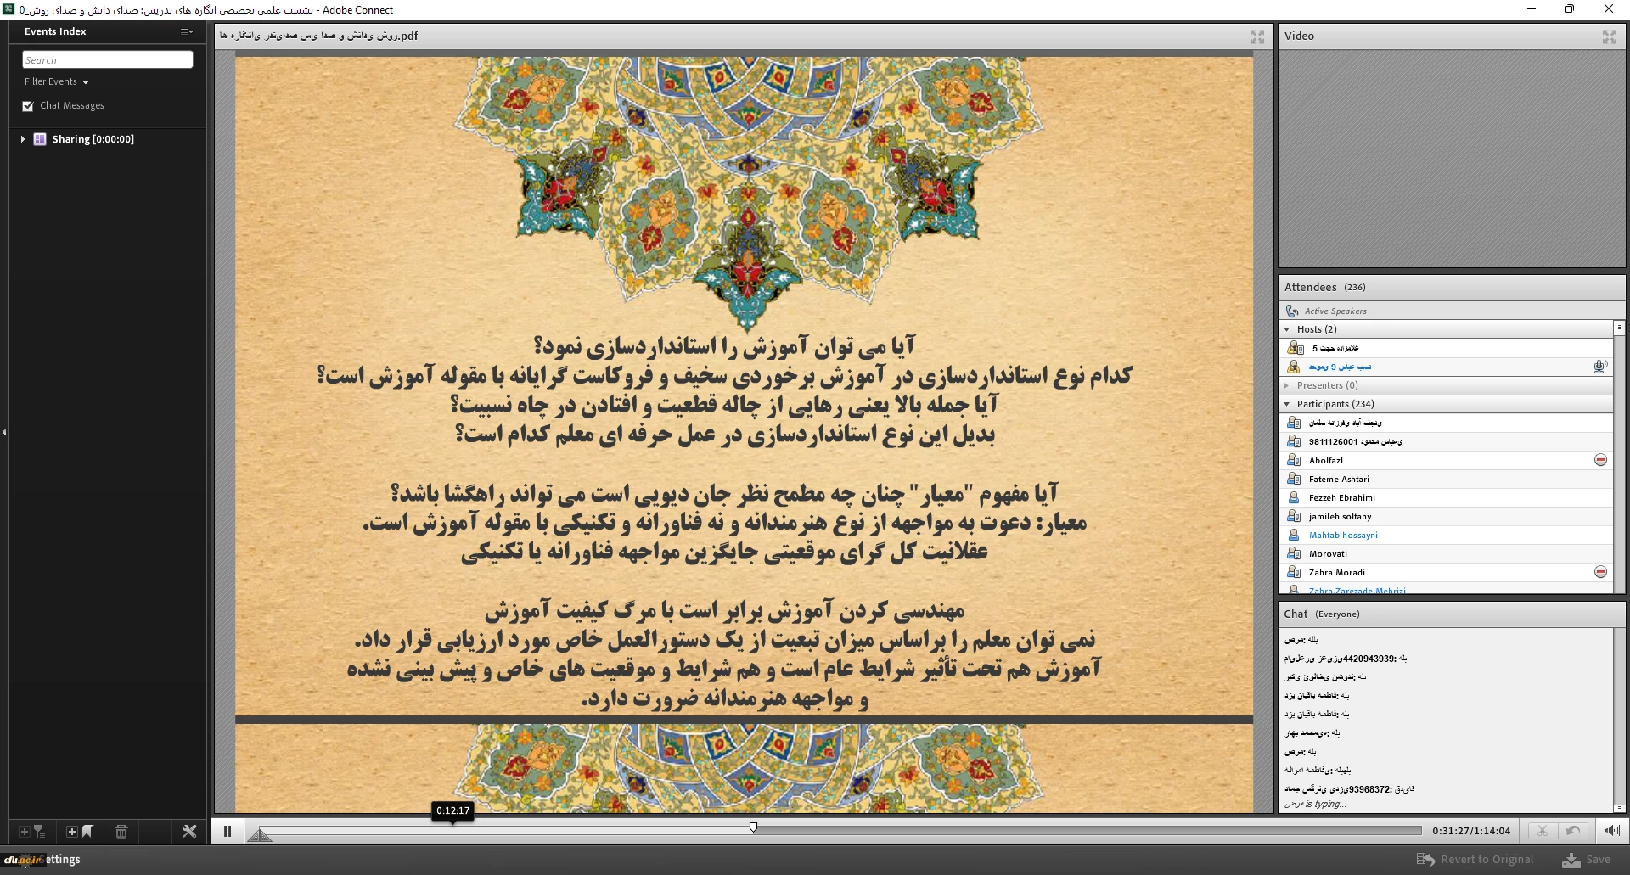Select attendee Fateme Ashtari
Viewport: 1630px width, 875px height.
coord(1339,480)
